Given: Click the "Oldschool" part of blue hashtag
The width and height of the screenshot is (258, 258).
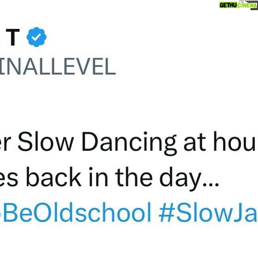Looking at the screenshot, I should [92, 212].
